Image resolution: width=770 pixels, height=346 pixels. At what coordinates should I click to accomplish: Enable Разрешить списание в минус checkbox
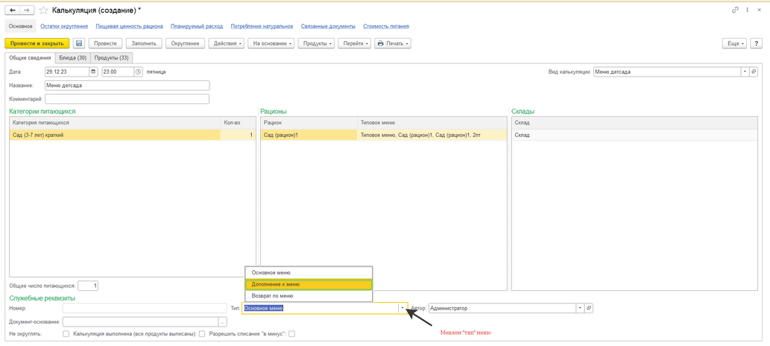pos(291,334)
